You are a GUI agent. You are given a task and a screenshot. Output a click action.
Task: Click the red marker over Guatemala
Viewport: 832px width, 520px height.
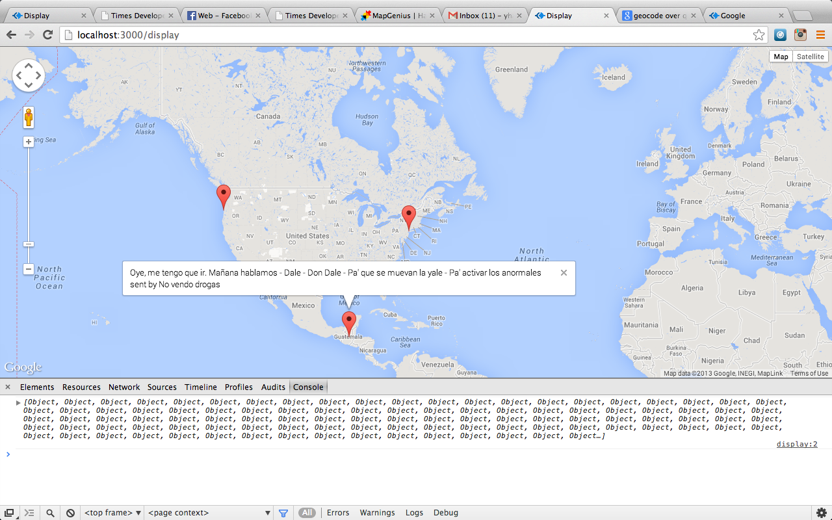349,324
